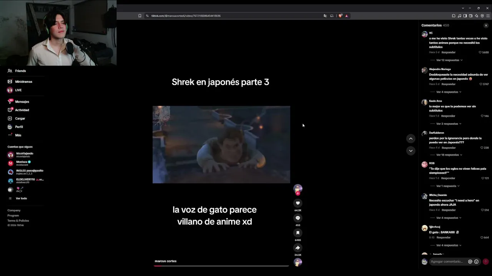This screenshot has width=492, height=276.
Task: Expand 'Ver 12 respuestas' under VC's comment
Action: pos(449,60)
